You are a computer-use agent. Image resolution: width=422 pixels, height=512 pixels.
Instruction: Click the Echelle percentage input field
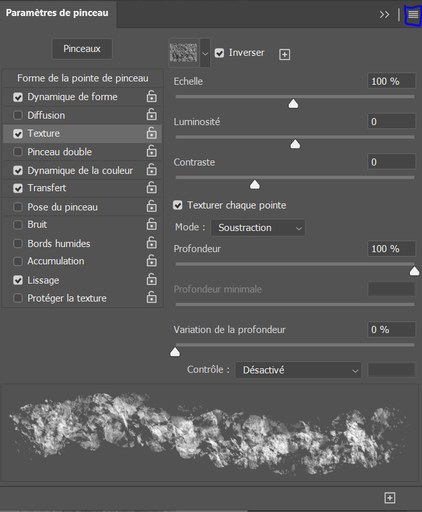392,81
